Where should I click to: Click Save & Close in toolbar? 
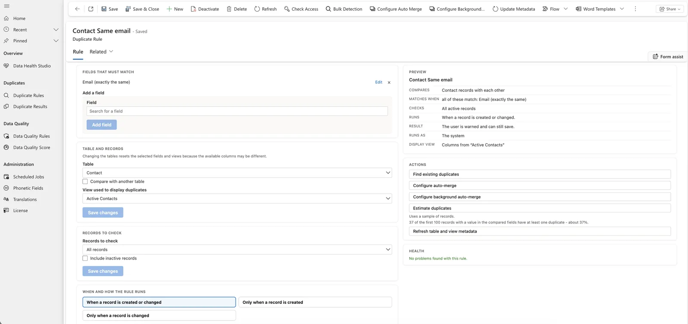[x=142, y=9]
